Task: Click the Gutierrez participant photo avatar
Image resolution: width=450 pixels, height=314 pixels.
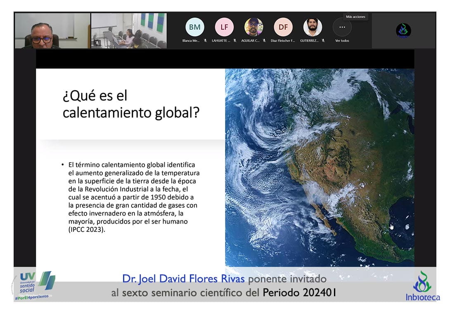Action: click(313, 27)
